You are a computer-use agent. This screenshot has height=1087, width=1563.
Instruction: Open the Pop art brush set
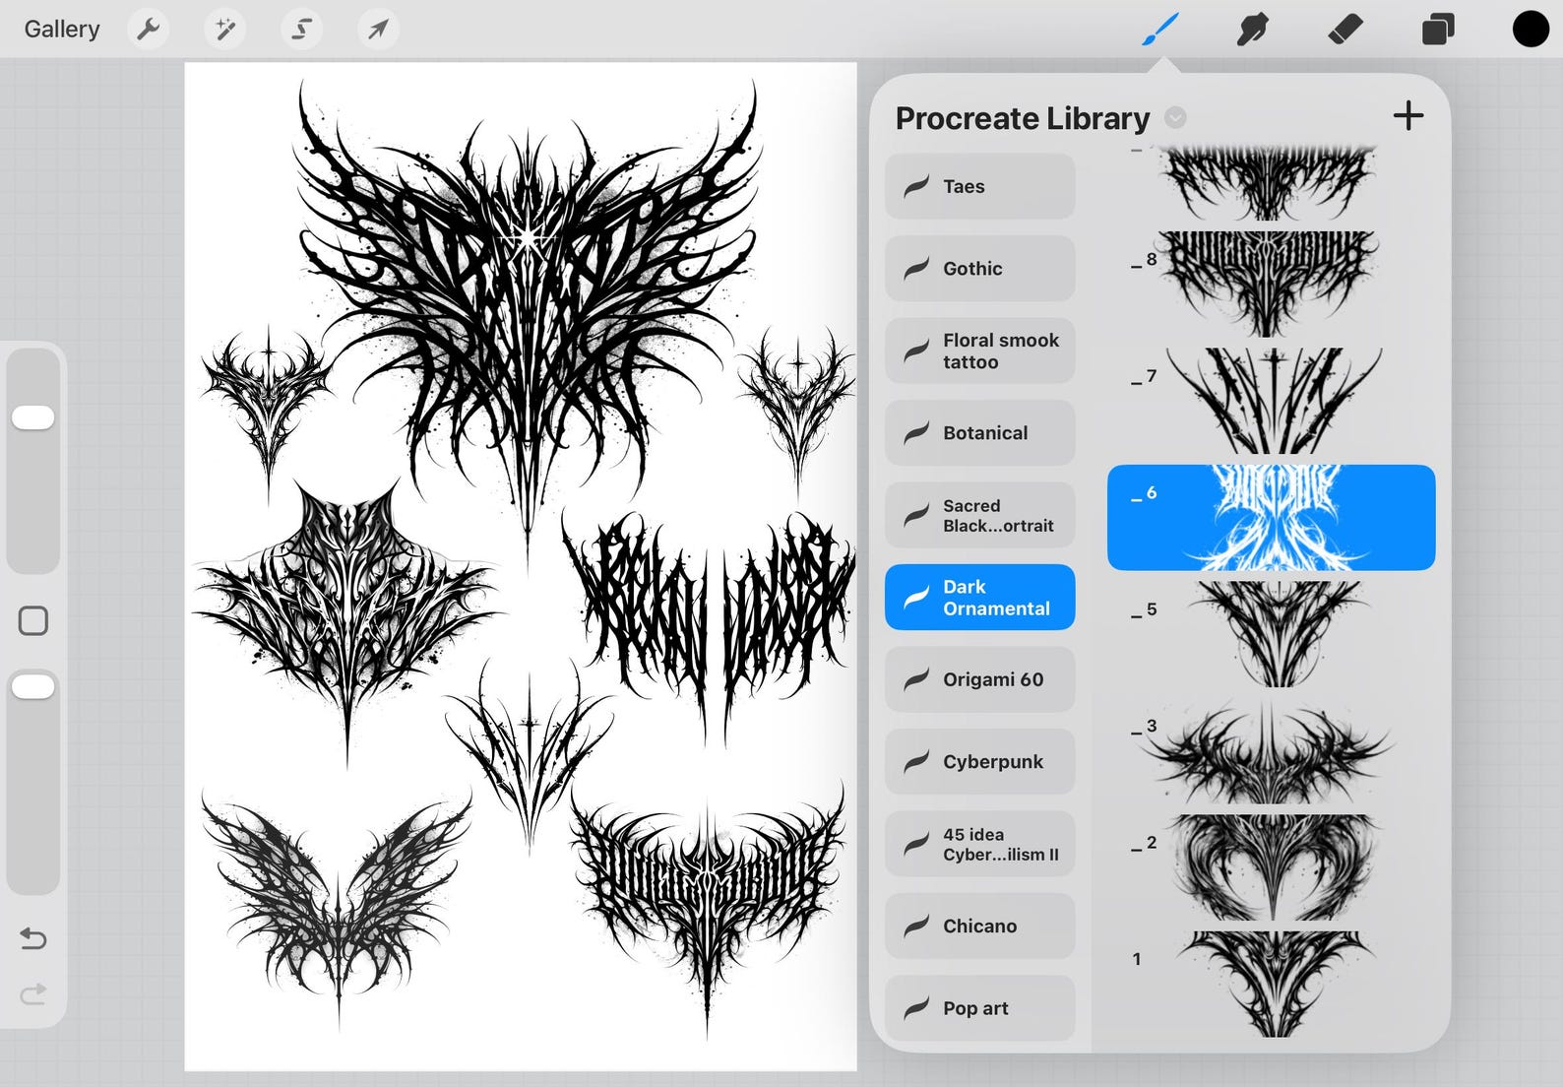pos(980,1008)
